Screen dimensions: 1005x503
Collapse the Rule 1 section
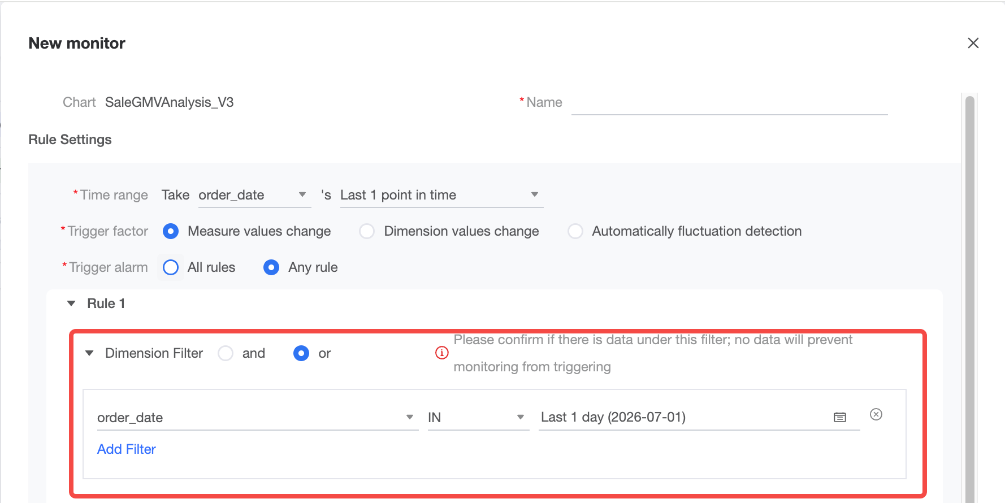(71, 303)
